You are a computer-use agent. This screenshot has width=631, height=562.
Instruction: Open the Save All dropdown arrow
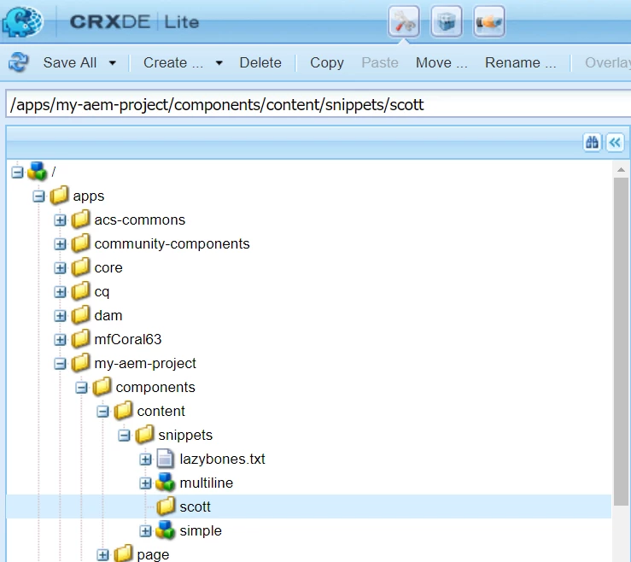113,63
